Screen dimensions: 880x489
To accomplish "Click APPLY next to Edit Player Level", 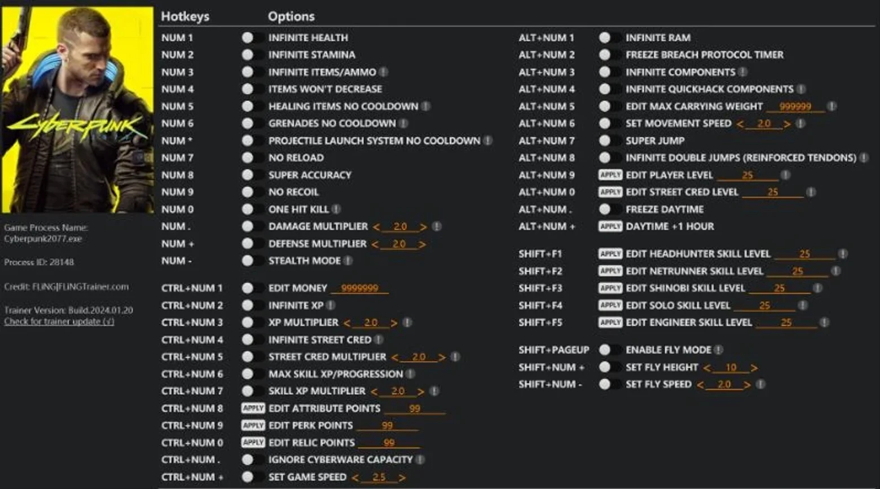I will [610, 175].
